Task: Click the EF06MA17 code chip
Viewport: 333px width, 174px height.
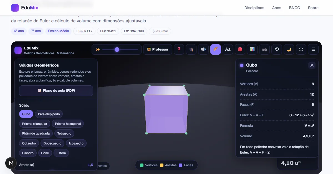Action: [84, 31]
